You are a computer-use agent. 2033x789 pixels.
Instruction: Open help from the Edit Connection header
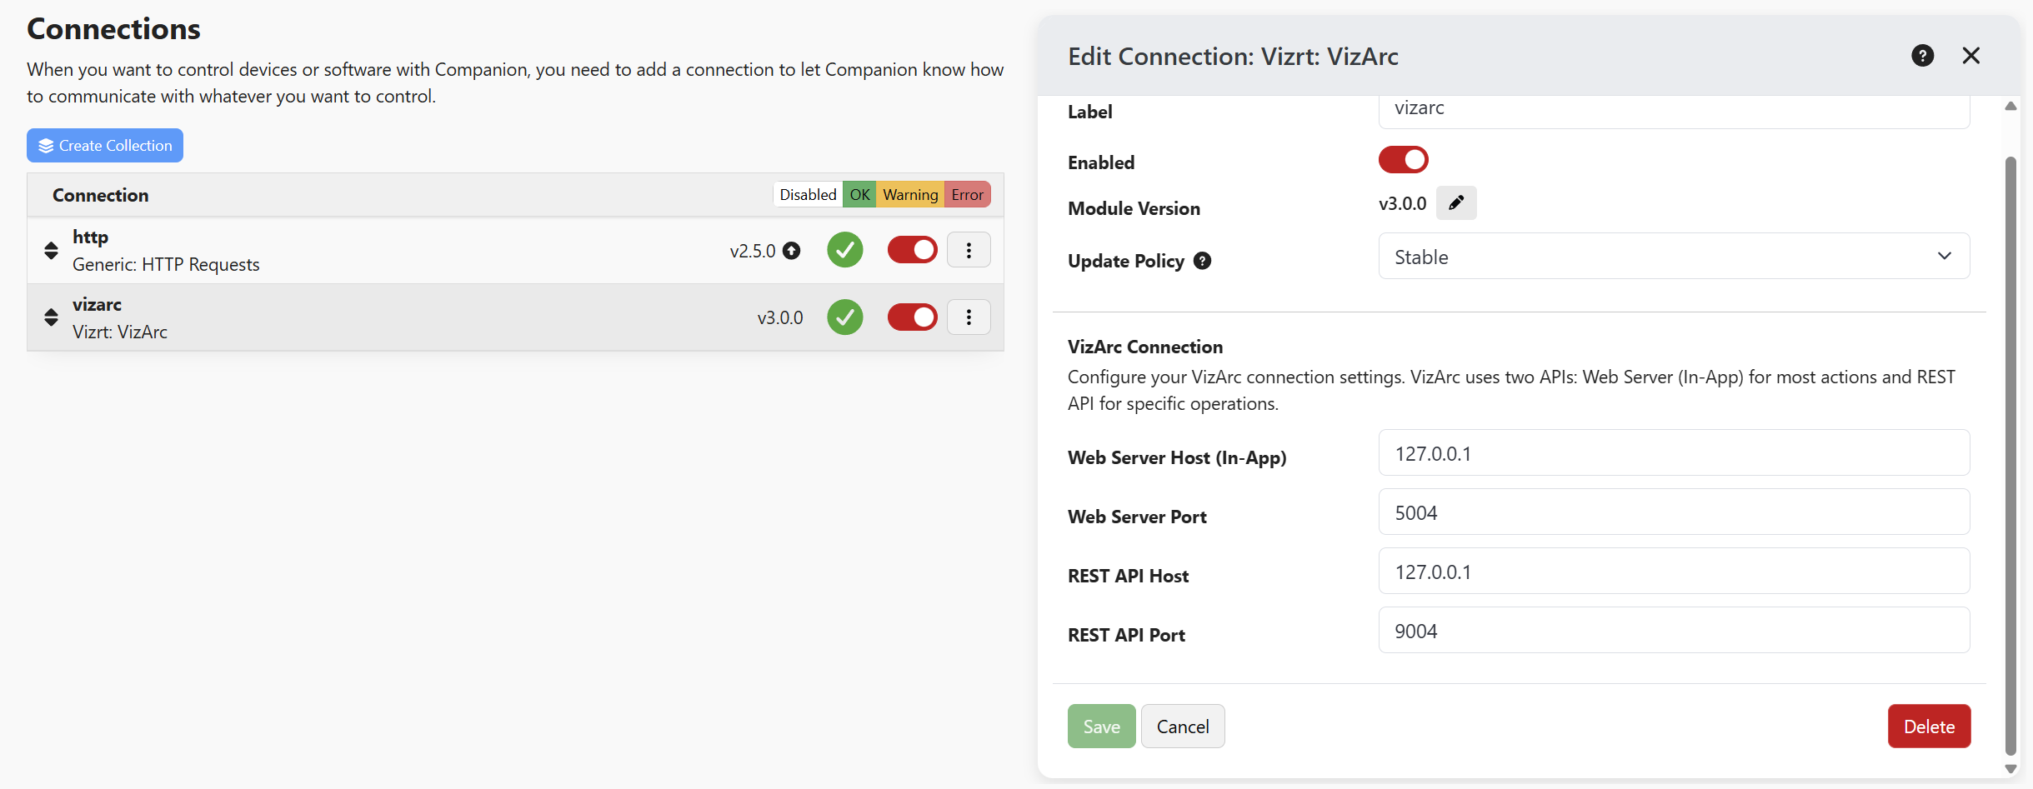coord(1922,56)
